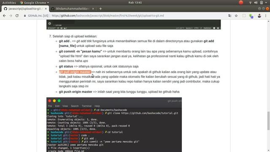Click the green extension icon

(x=251, y=16)
